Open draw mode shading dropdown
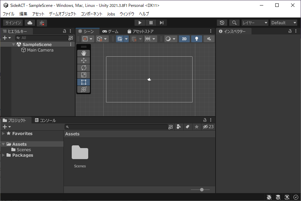The image size is (301, 201). (170, 39)
